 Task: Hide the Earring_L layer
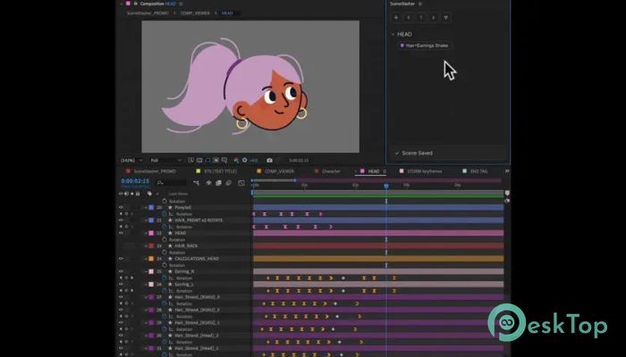[x=121, y=284]
